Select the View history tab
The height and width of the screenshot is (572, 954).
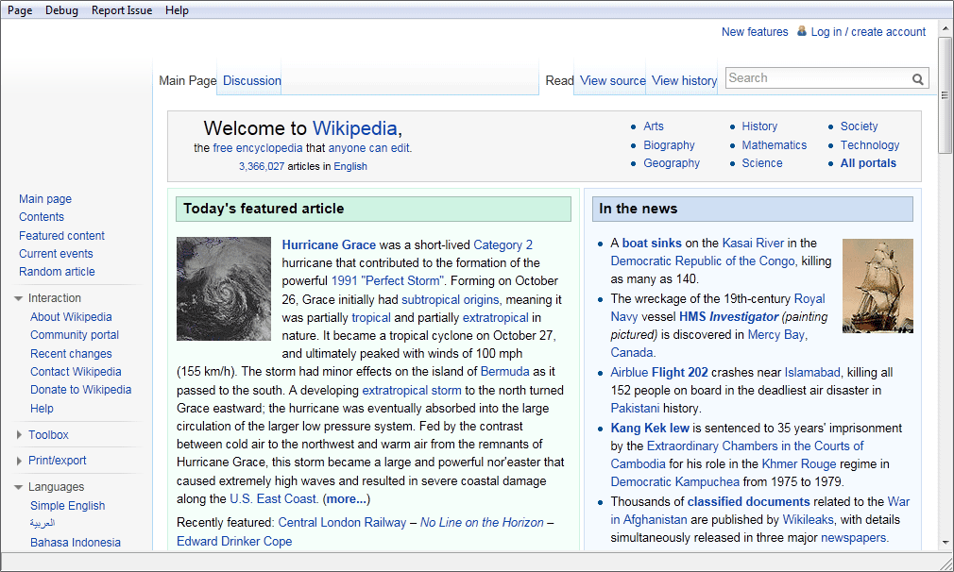[685, 80]
